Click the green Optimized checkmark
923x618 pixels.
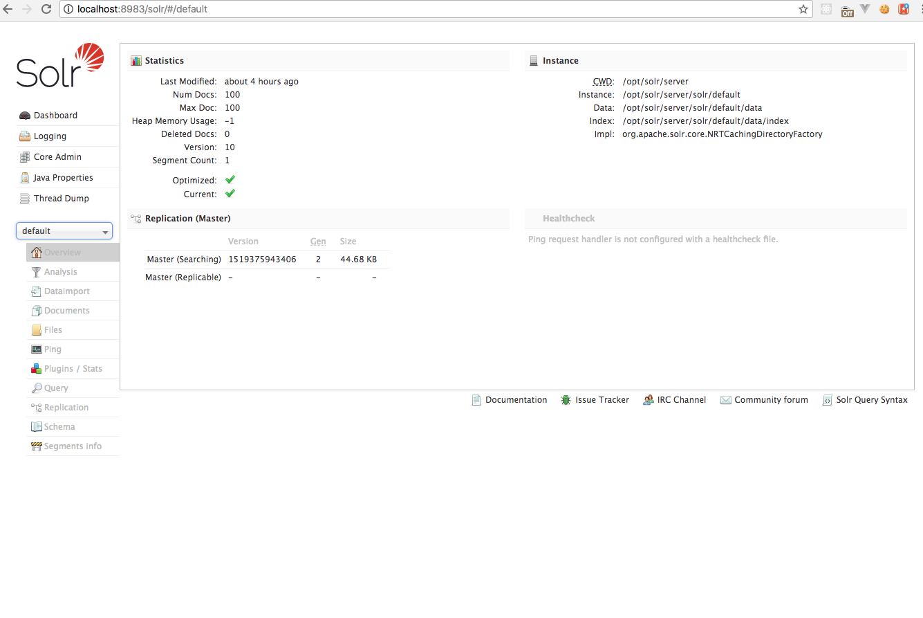pyautogui.click(x=230, y=180)
